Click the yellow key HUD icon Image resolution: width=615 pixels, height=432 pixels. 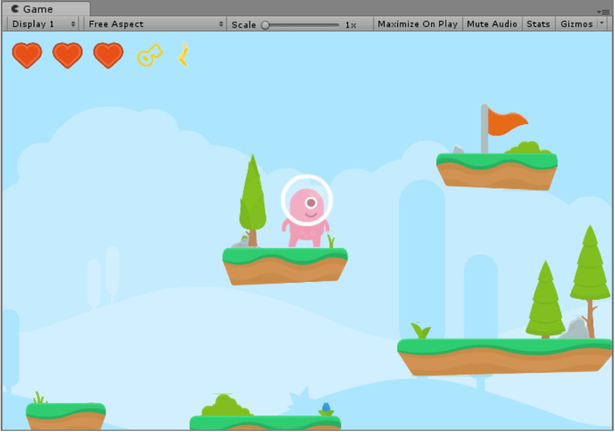(x=150, y=55)
